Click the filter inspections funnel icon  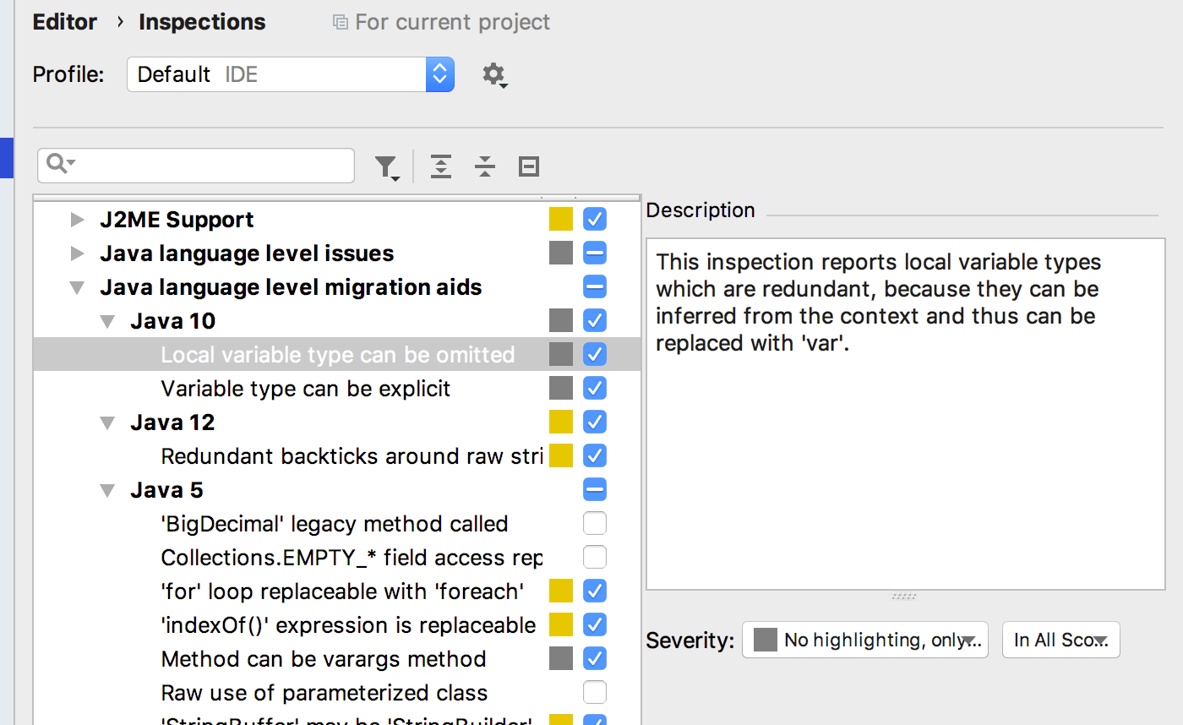[386, 167]
